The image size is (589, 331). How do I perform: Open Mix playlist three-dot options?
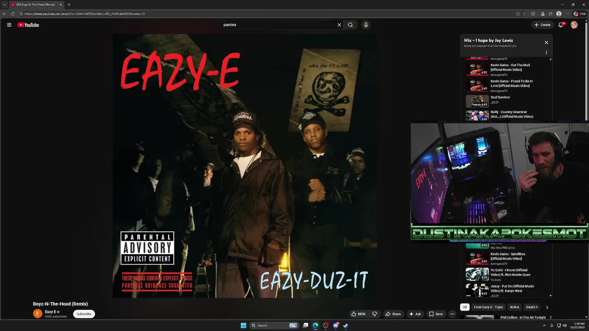(546, 52)
